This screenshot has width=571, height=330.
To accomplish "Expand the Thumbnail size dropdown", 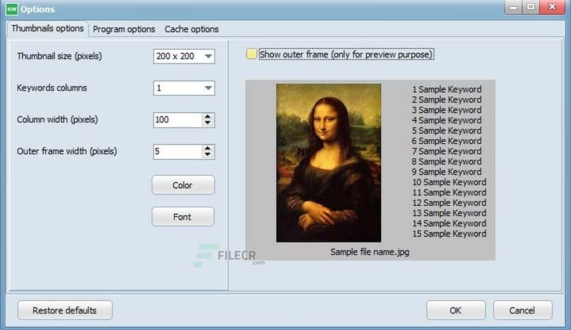I will tap(208, 57).
